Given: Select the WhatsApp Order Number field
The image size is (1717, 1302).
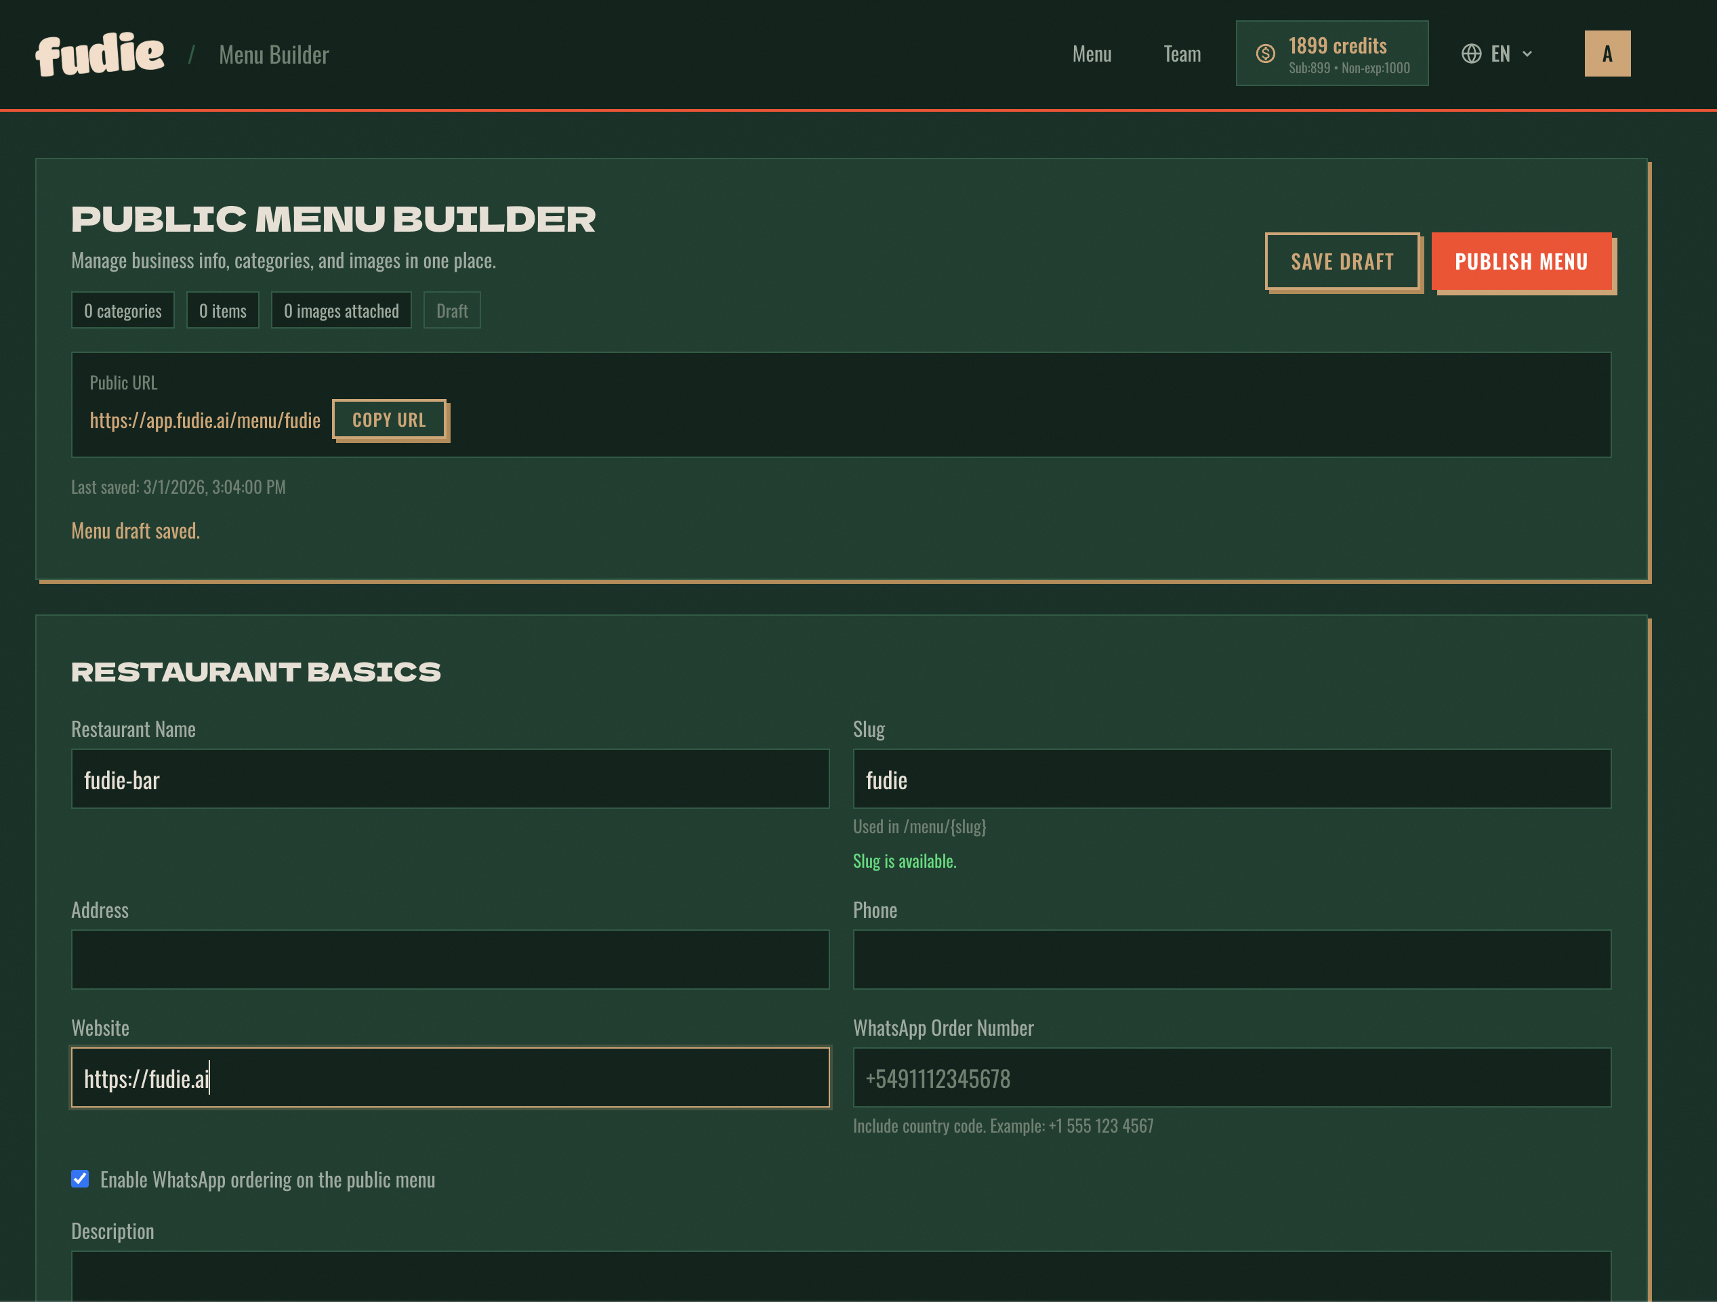Looking at the screenshot, I should point(1231,1077).
